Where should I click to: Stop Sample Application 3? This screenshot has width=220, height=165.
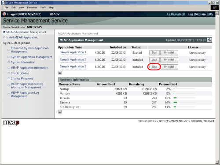[154, 67]
